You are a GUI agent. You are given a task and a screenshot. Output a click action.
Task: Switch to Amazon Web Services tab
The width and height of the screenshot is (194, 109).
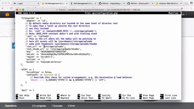169,3
